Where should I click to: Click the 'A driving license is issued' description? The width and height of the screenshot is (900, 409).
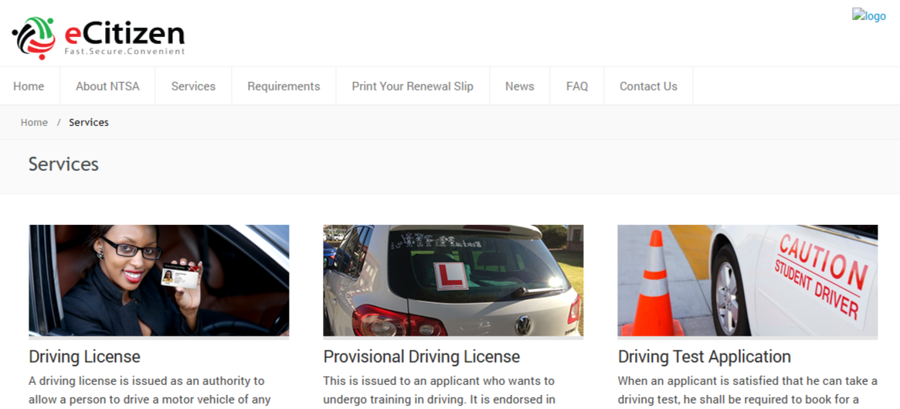[x=149, y=390]
